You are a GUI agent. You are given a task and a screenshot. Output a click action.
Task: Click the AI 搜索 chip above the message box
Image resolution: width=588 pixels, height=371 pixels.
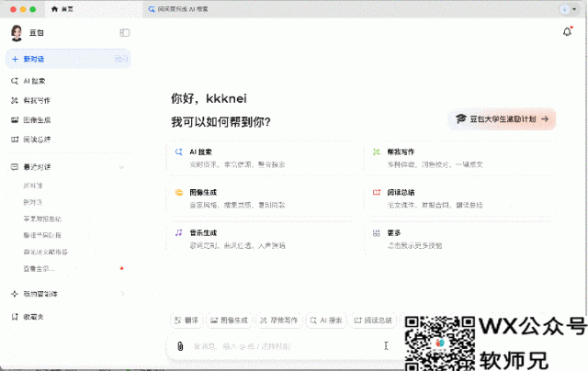point(326,320)
